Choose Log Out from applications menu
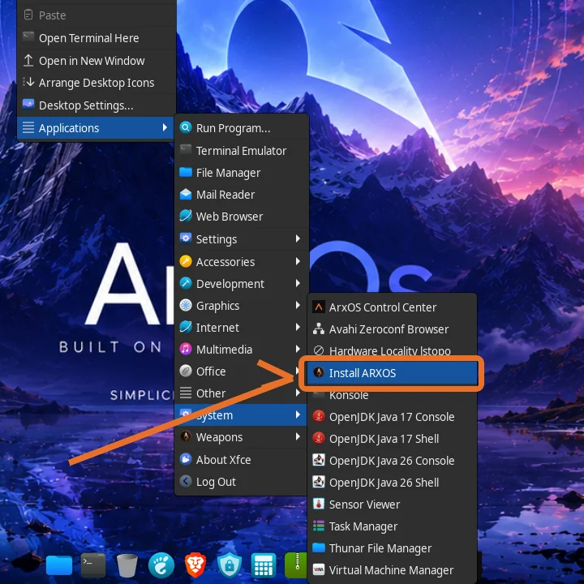This screenshot has height=584, width=584. tap(242, 482)
